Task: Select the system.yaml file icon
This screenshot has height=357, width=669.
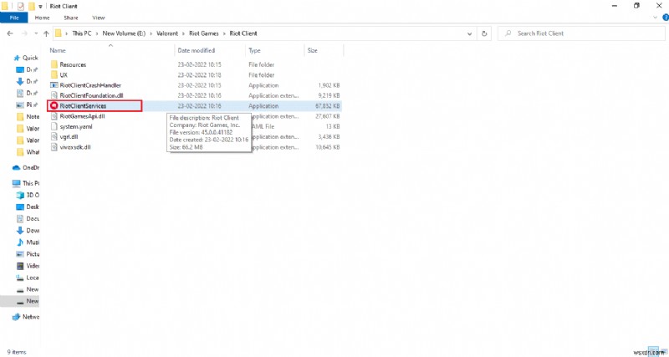Action: click(x=54, y=126)
